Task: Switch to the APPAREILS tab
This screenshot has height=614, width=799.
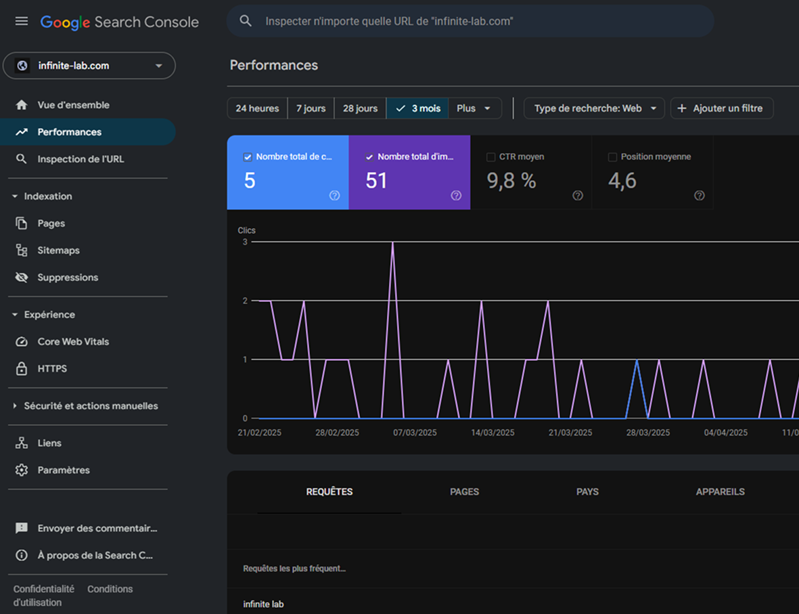Action: (x=720, y=492)
